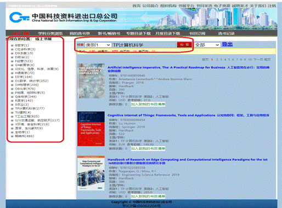The width and height of the screenshot is (282, 208).
Task: Select the U/V交通运输、航空航天(117) category
Action: 37,120
